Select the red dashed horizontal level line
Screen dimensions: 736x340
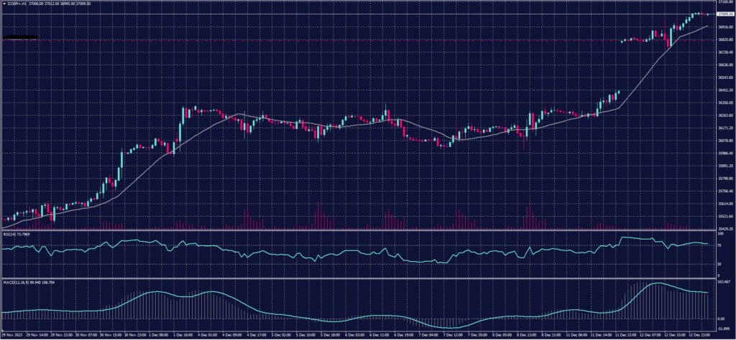coord(359,40)
